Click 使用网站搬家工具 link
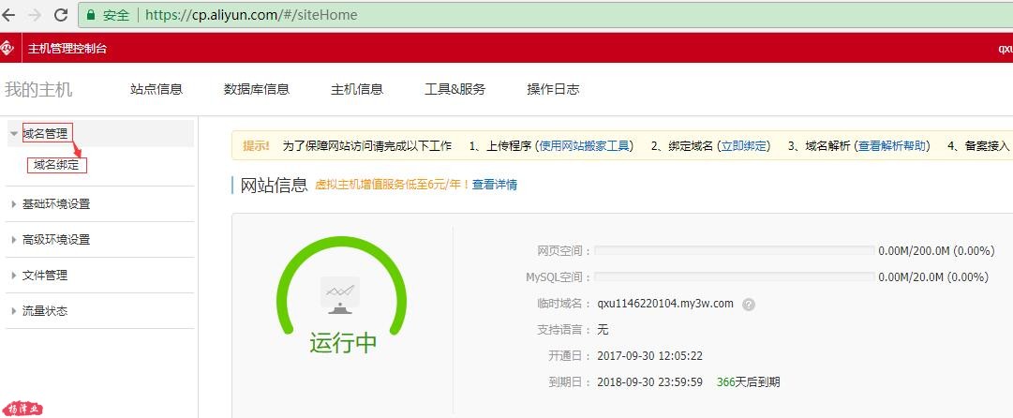 click(584, 146)
